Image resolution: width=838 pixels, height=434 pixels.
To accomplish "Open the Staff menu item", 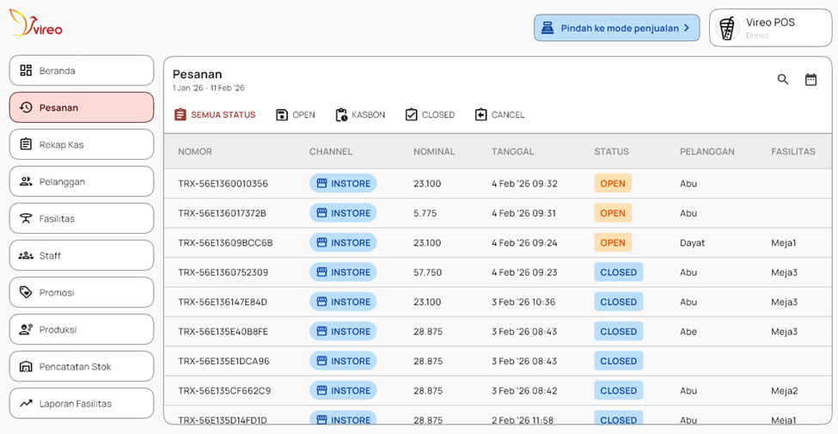I will 82,255.
